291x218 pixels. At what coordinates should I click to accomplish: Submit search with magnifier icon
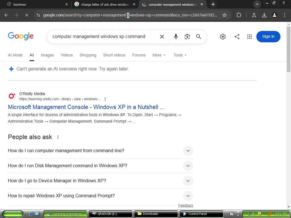click(198, 37)
